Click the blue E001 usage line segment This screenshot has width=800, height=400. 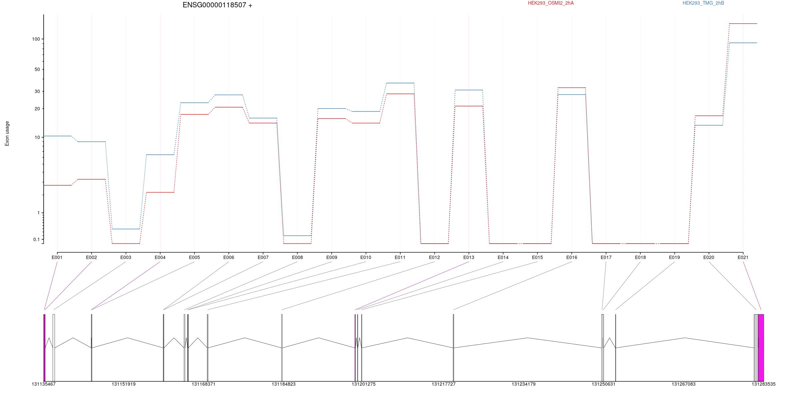pyautogui.click(x=57, y=136)
